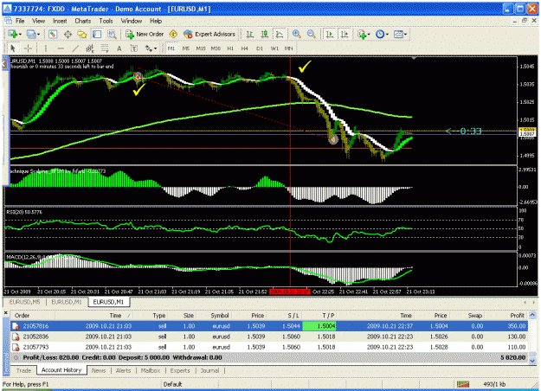Switch chart to candlesticks style
The width and height of the screenshot is (541, 391).
(x=265, y=34)
